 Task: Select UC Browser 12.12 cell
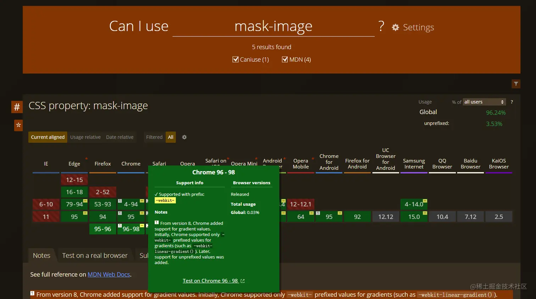[x=386, y=217]
